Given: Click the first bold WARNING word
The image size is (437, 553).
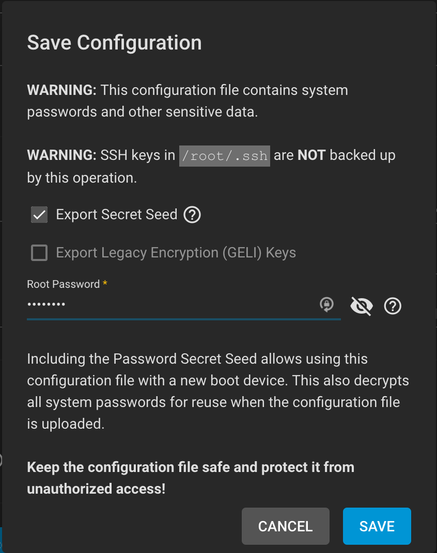Looking at the screenshot, I should coord(62,90).
